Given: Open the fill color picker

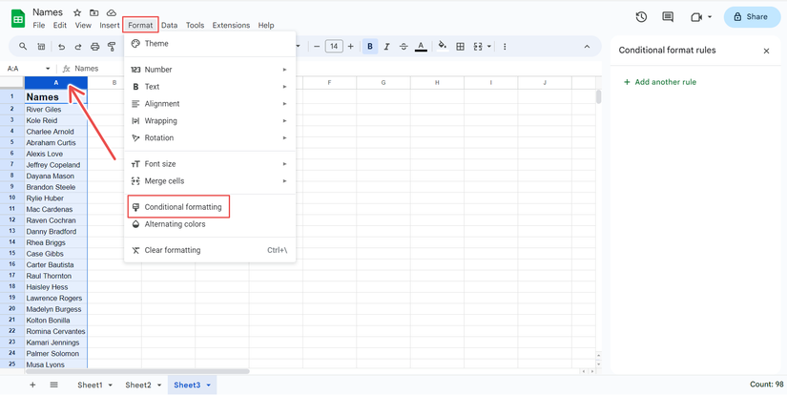Looking at the screenshot, I should (443, 46).
